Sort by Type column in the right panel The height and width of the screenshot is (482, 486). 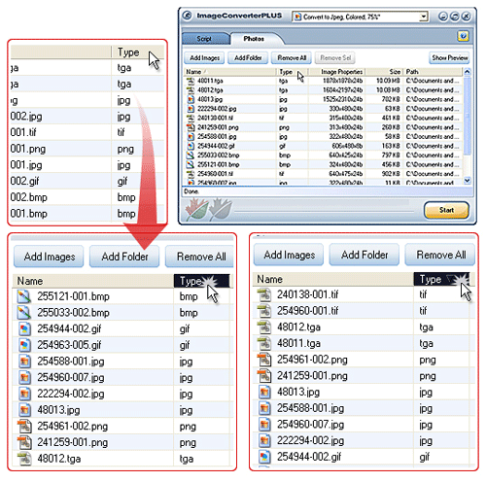coord(441,279)
